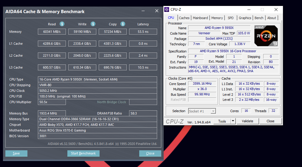
Task: Click the Memory Copy value 57234 MB/s
Action: 113,32
